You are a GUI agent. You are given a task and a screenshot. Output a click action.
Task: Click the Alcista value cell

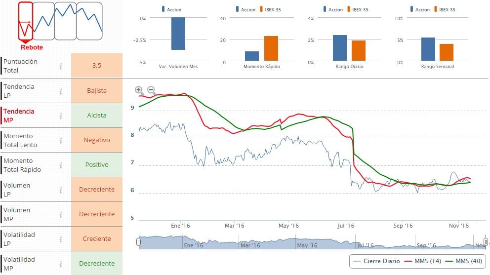click(96, 116)
